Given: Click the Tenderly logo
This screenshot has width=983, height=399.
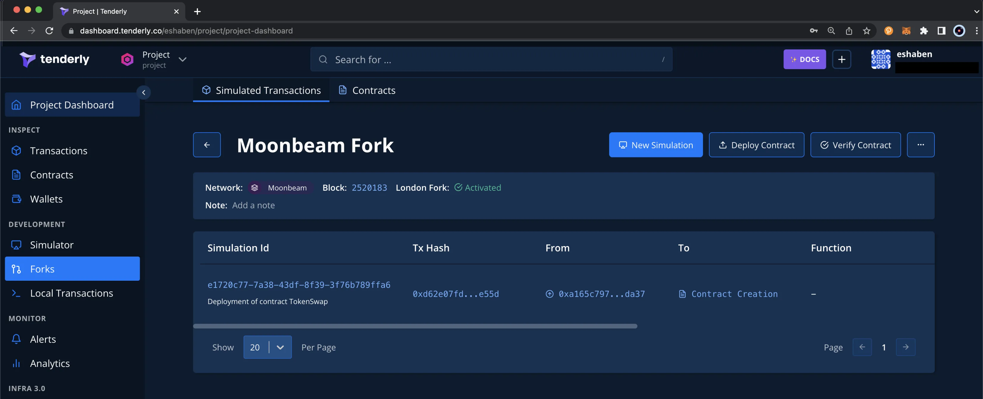Looking at the screenshot, I should 54,59.
